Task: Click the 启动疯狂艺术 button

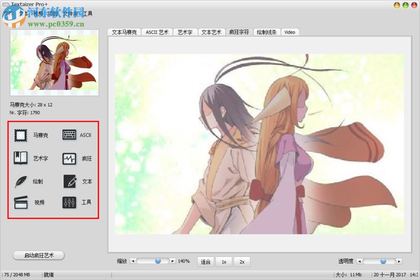Action: click(x=39, y=255)
